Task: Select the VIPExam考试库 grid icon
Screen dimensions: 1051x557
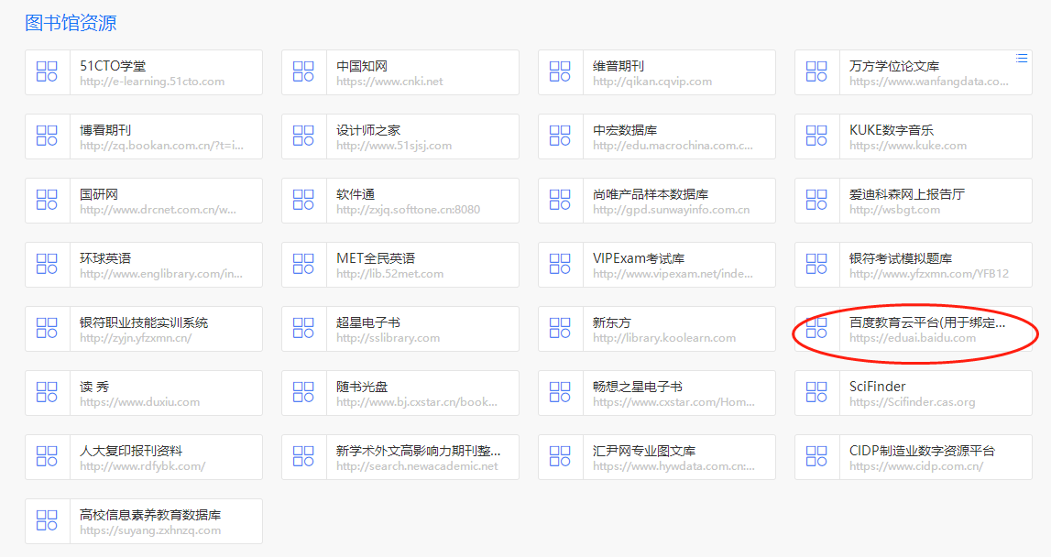Action: pos(560,264)
